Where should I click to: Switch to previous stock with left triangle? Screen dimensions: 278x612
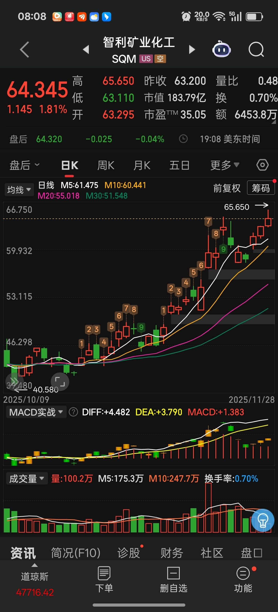click(x=86, y=49)
